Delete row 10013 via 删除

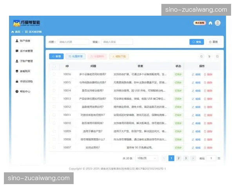click(208, 99)
